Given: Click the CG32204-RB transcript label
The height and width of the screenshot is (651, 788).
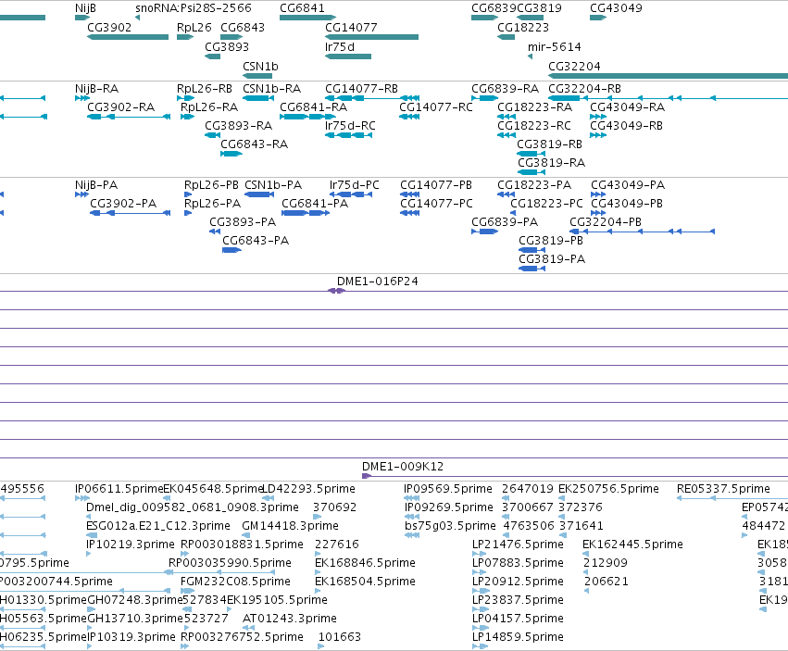Looking at the screenshot, I should click(584, 89).
